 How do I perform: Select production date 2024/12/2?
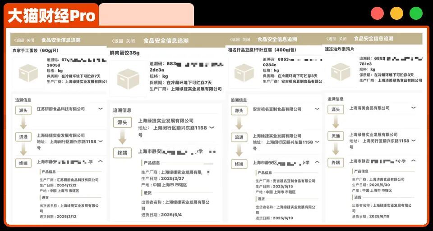(66, 185)
